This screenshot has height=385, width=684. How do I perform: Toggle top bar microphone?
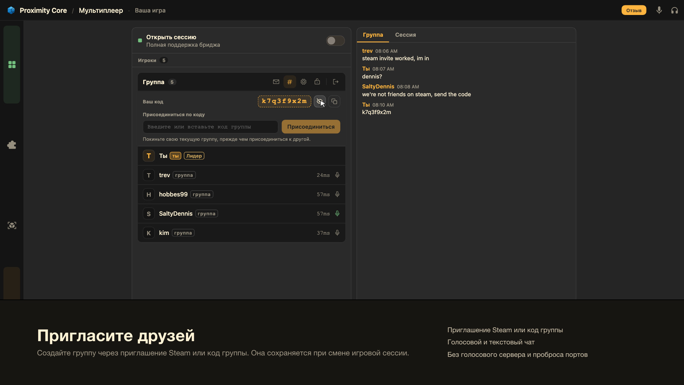659,10
